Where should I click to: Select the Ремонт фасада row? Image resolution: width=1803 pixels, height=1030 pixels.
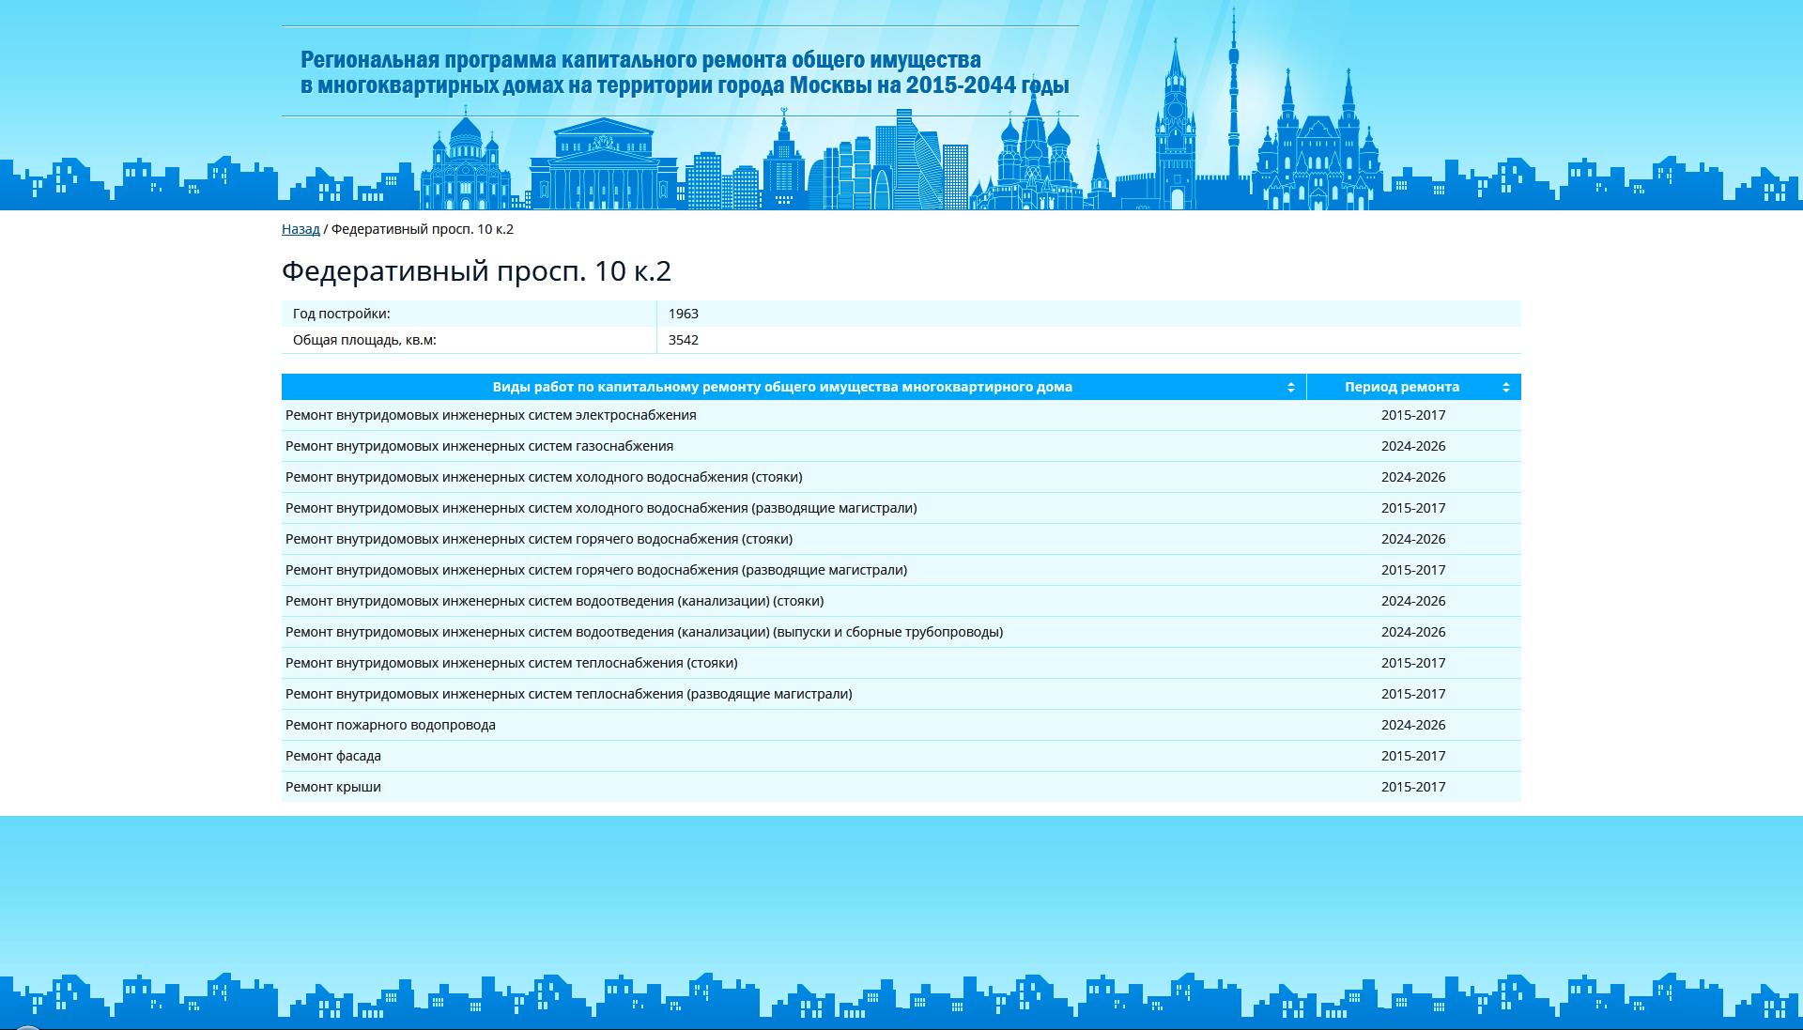pos(333,756)
